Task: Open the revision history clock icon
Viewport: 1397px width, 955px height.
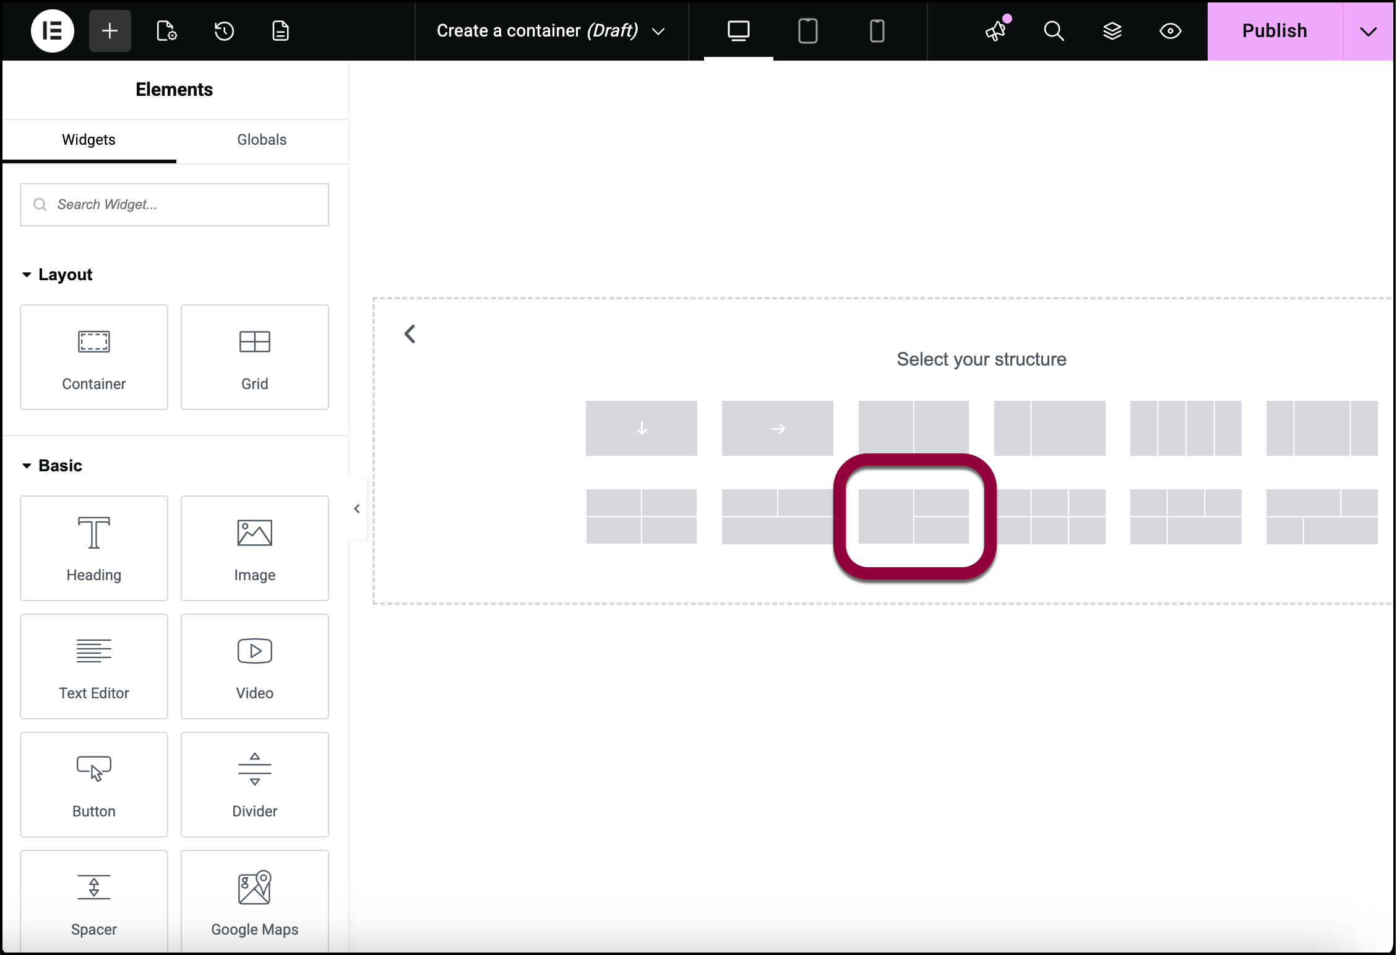Action: pyautogui.click(x=224, y=31)
